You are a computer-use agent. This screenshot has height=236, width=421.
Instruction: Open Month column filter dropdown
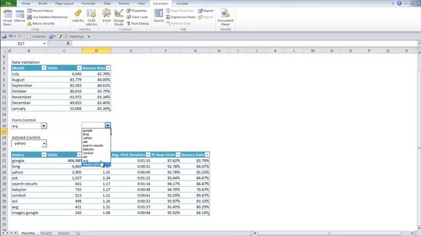[44, 68]
